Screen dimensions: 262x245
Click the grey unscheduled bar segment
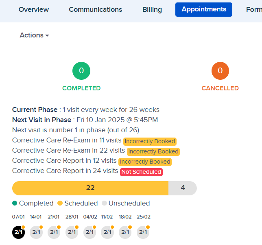(x=183, y=188)
